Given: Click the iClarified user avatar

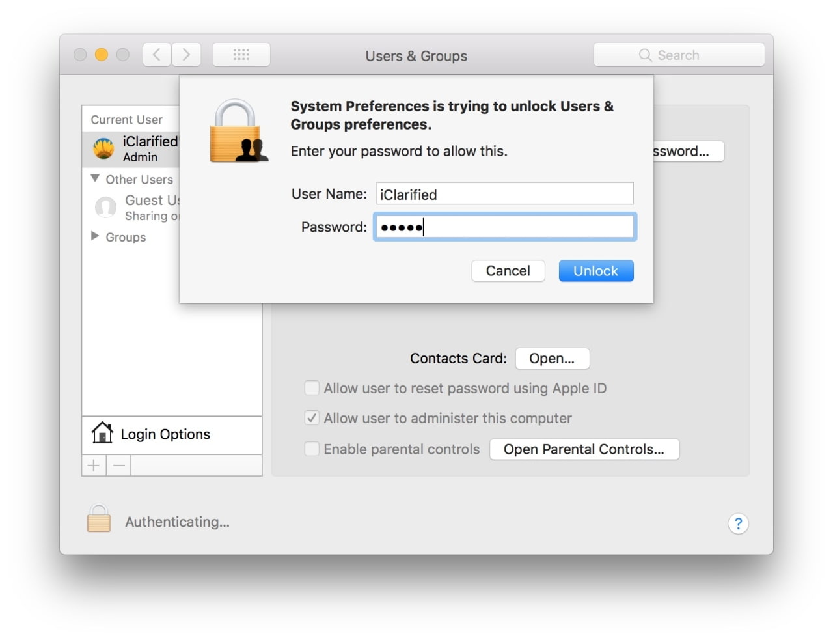Looking at the screenshot, I should 105,148.
